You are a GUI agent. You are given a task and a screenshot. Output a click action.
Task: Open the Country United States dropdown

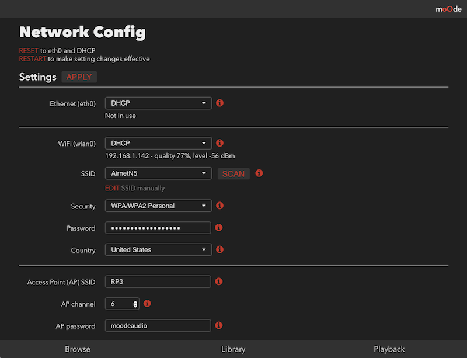click(158, 250)
